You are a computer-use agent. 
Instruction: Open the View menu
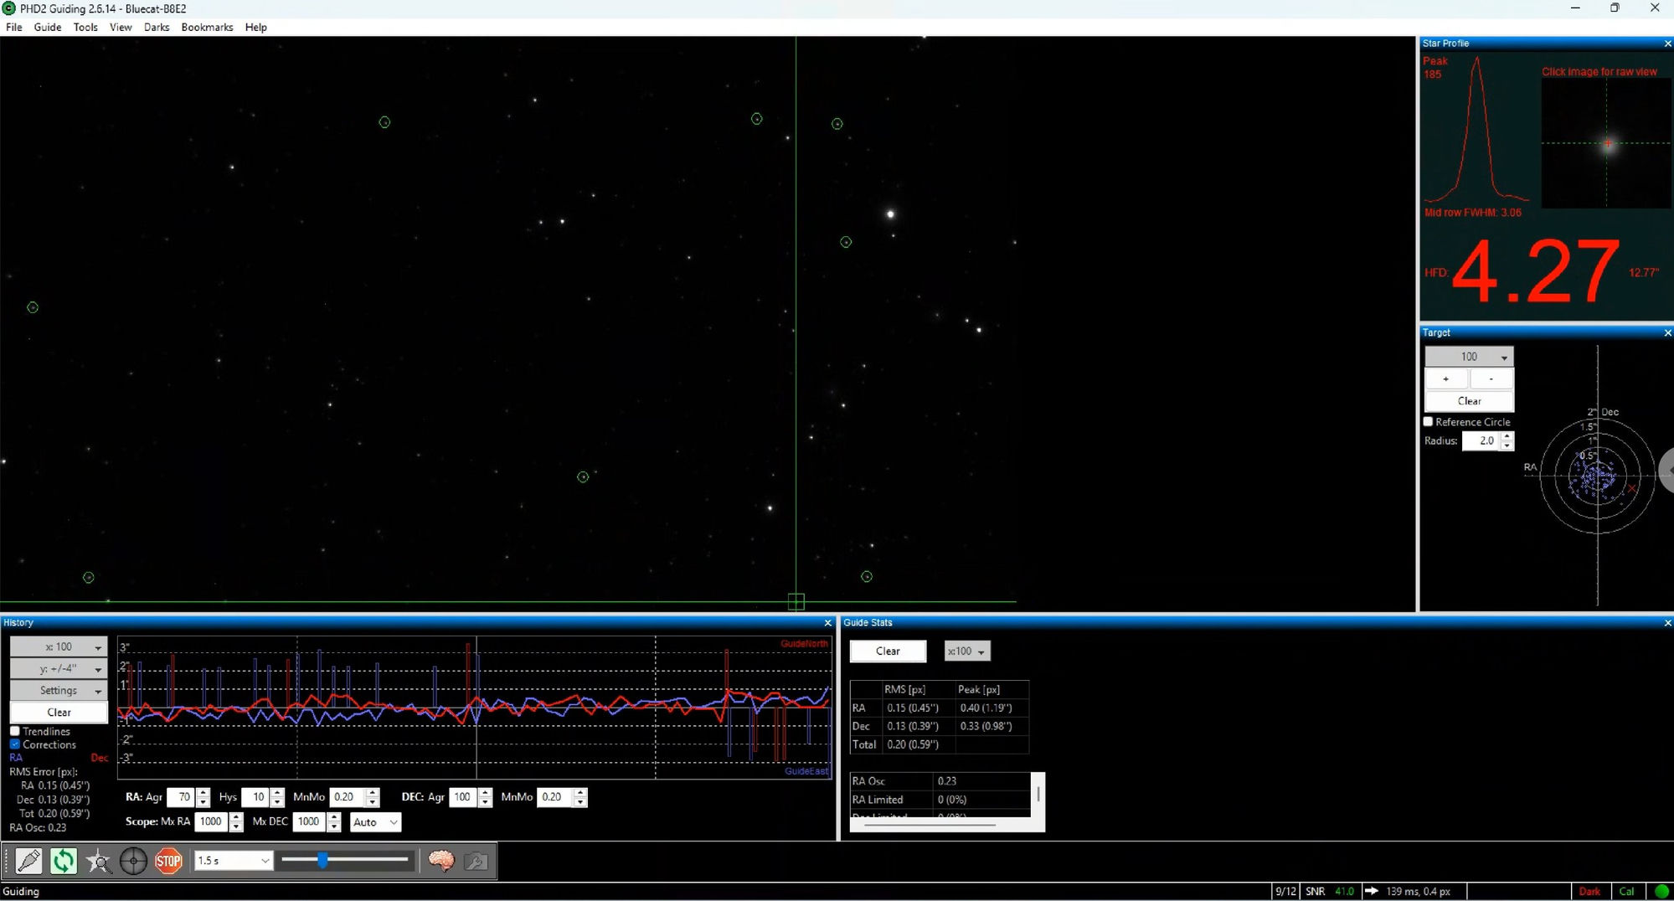121,28
